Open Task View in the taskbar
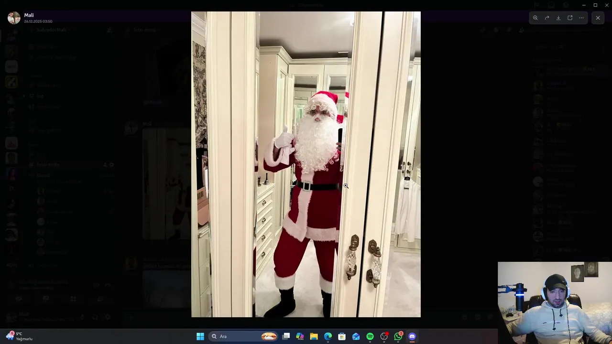The height and width of the screenshot is (344, 612). click(286, 336)
